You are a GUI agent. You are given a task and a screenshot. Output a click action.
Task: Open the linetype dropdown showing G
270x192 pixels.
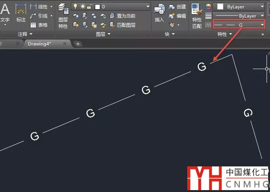262,25
